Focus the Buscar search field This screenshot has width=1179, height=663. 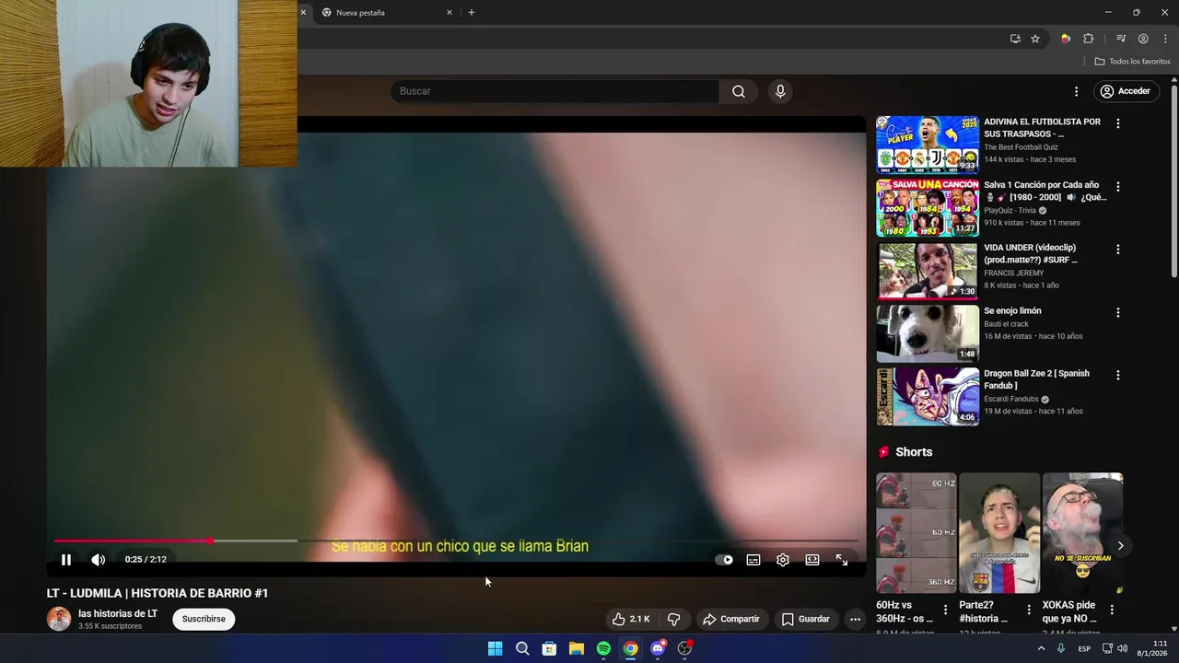pos(554,91)
